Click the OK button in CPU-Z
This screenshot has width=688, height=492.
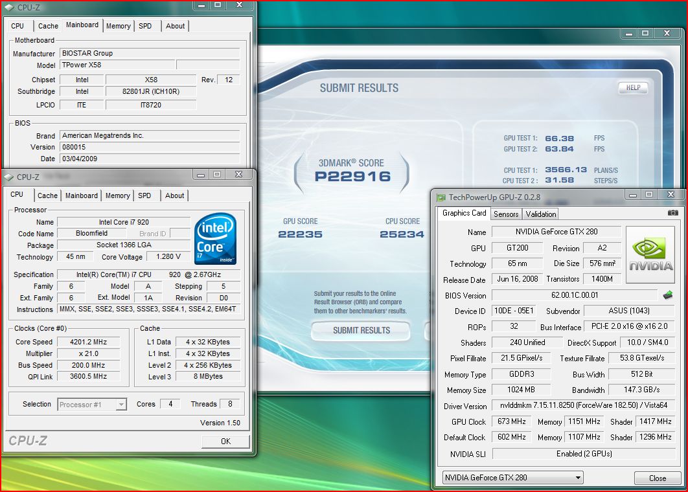click(x=225, y=441)
